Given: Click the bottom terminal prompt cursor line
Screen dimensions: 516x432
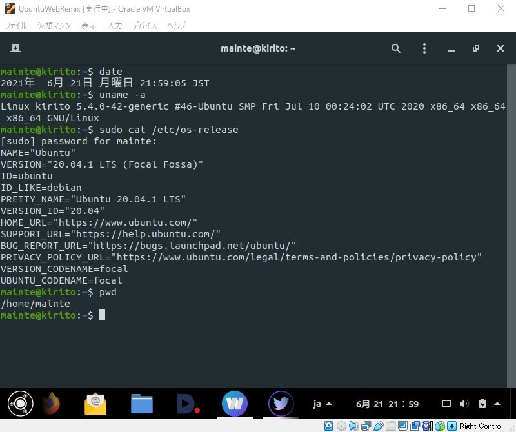Looking at the screenshot, I should (53, 315).
